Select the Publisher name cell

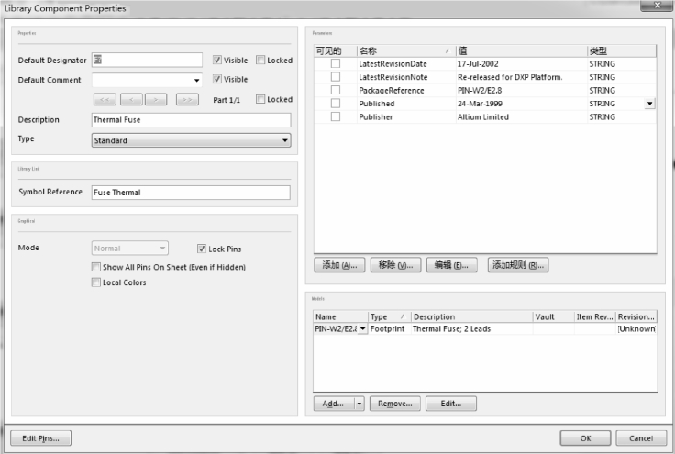point(406,117)
